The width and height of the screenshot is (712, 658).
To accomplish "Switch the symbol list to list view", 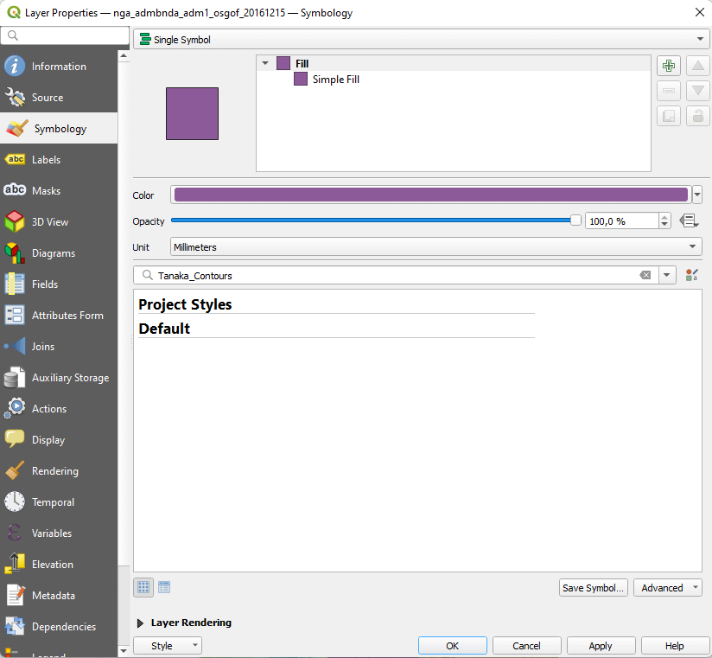I will 164,587.
